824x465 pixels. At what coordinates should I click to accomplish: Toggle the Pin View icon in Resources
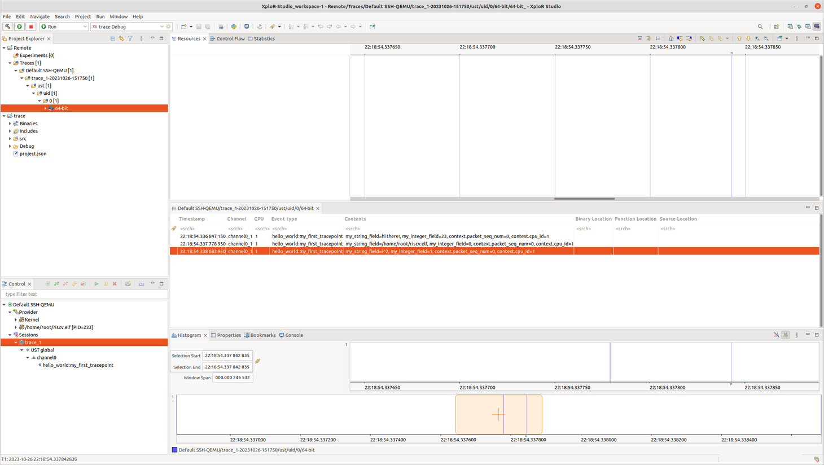point(780,38)
